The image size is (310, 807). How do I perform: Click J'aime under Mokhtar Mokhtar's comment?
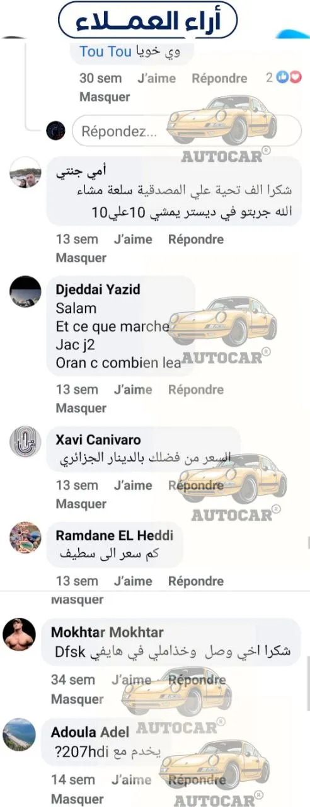coord(130,680)
